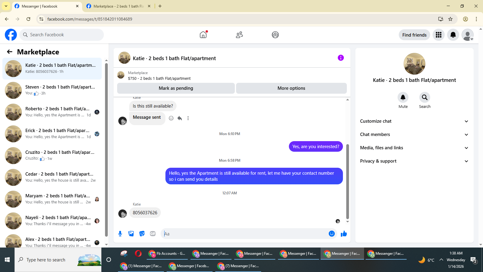This screenshot has width=483, height=272.
Task: View site information icon in address bar
Action: [x=41, y=19]
